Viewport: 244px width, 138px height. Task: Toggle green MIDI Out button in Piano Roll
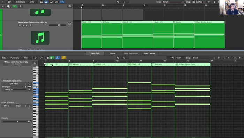(x=52, y=58)
